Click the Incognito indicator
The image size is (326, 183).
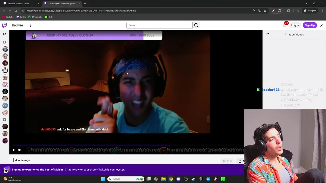tap(310, 11)
